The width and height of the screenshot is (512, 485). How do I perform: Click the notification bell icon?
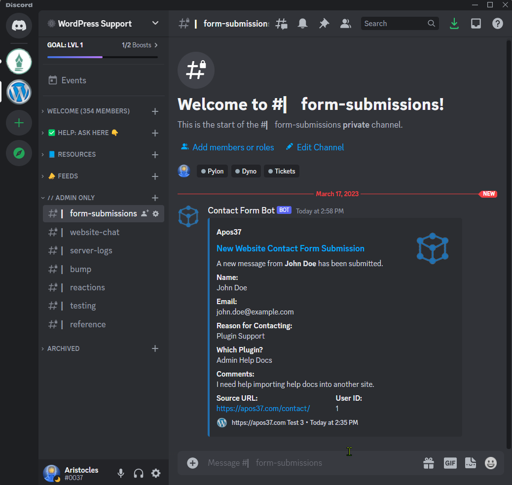(x=302, y=23)
